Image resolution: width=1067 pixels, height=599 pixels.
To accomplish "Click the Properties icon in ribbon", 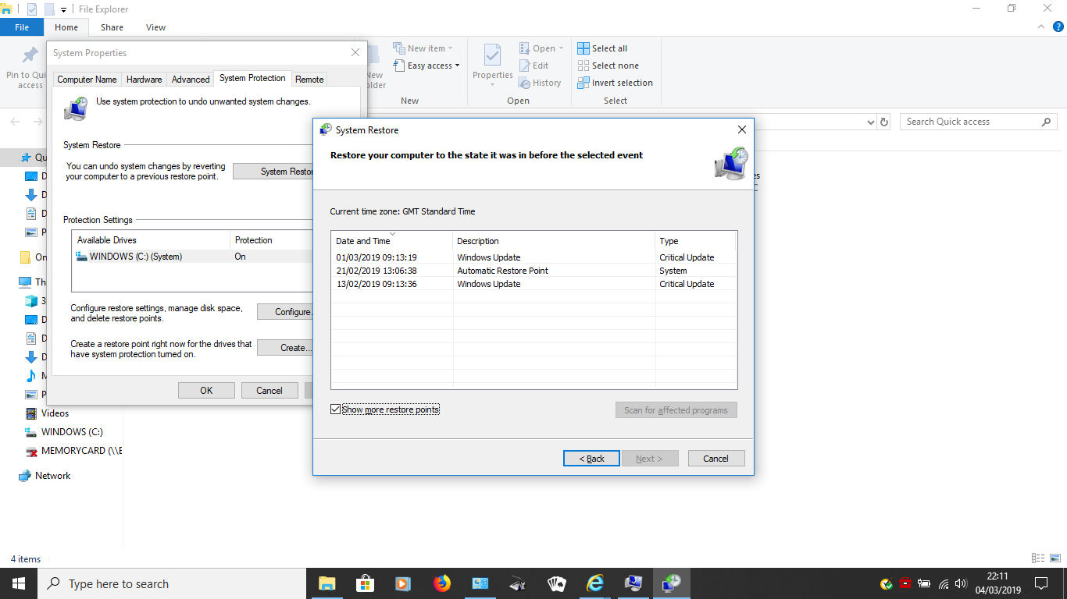I will [492, 61].
